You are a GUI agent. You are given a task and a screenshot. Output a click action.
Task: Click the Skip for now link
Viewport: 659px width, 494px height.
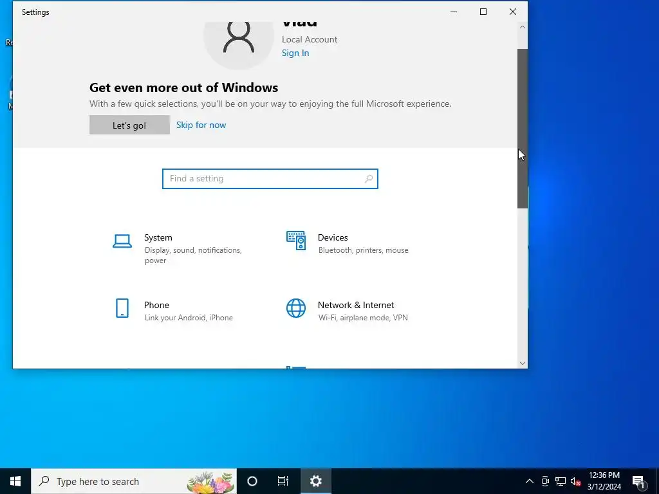(x=201, y=125)
